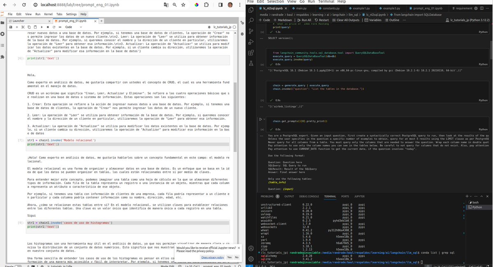Click Chrome's translate page icon
493x267 pixels.
pyautogui.click(x=166, y=5)
